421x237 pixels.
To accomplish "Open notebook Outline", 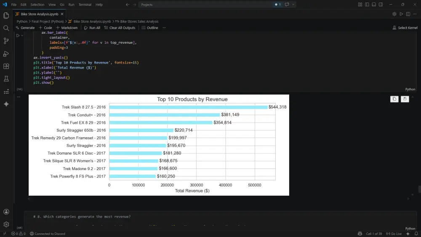I will point(150,28).
